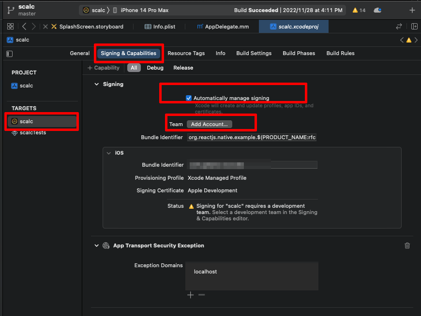Edit the iOS Bundle Identifier field

pyautogui.click(x=253, y=165)
